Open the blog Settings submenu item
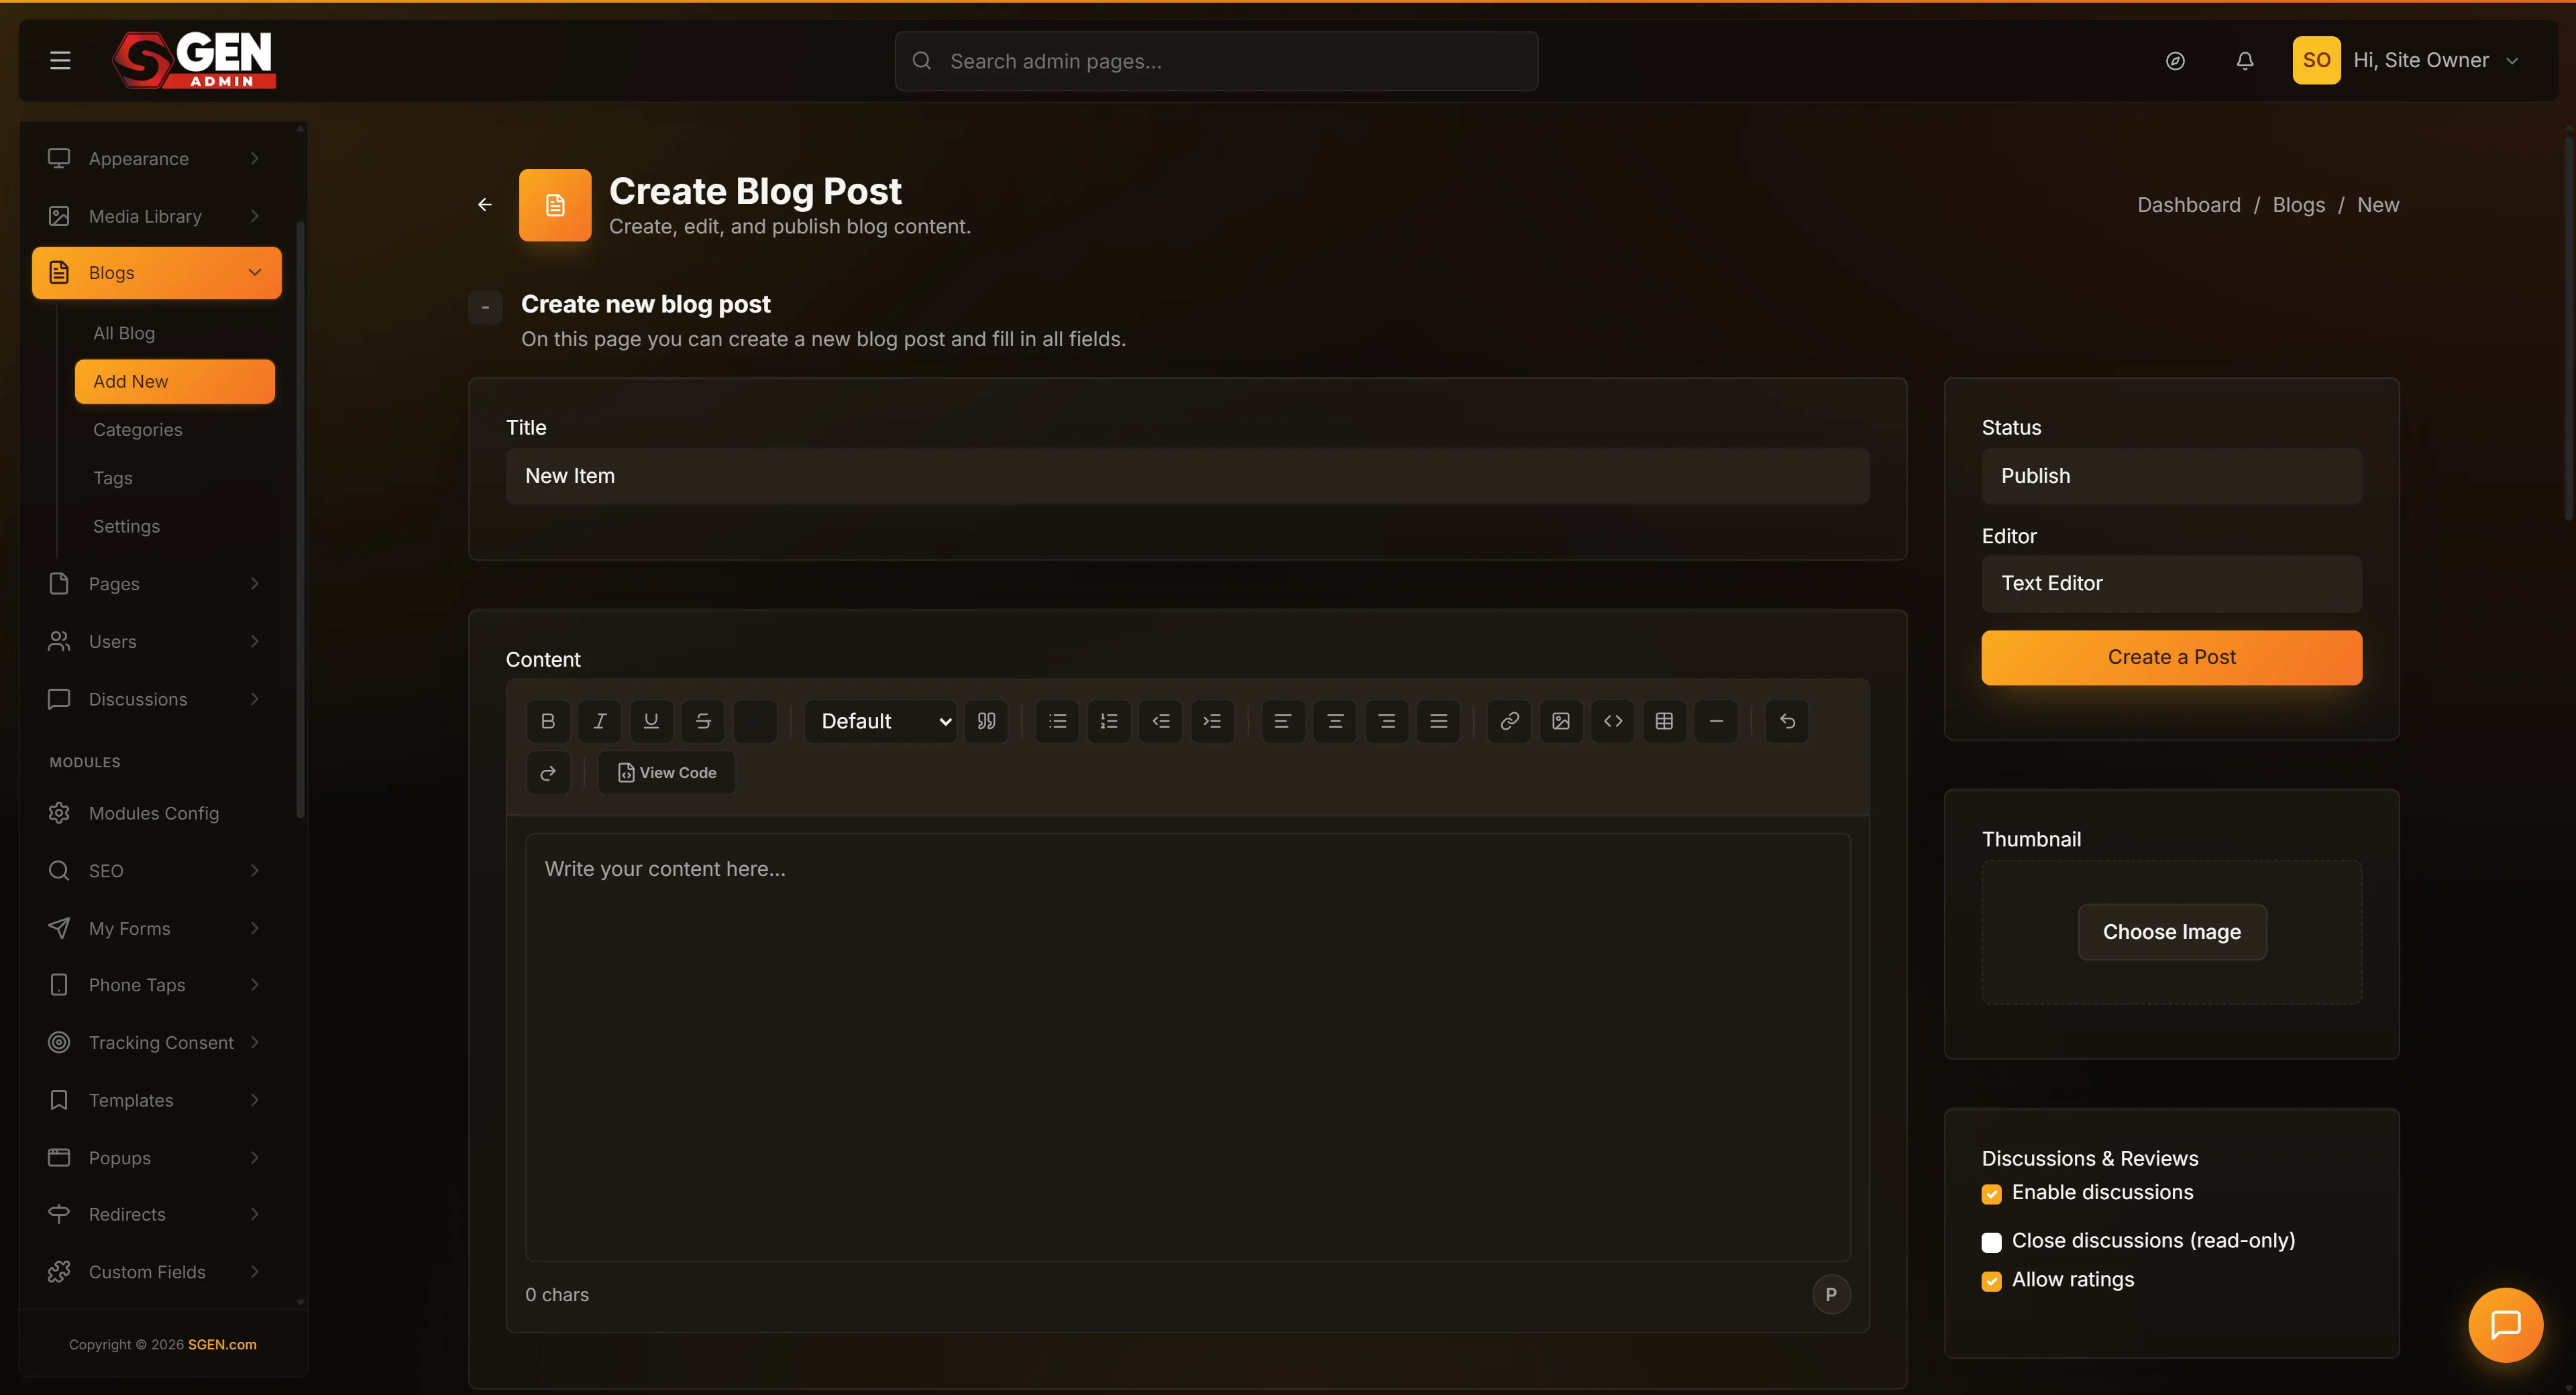The width and height of the screenshot is (2576, 1395). tap(174, 526)
